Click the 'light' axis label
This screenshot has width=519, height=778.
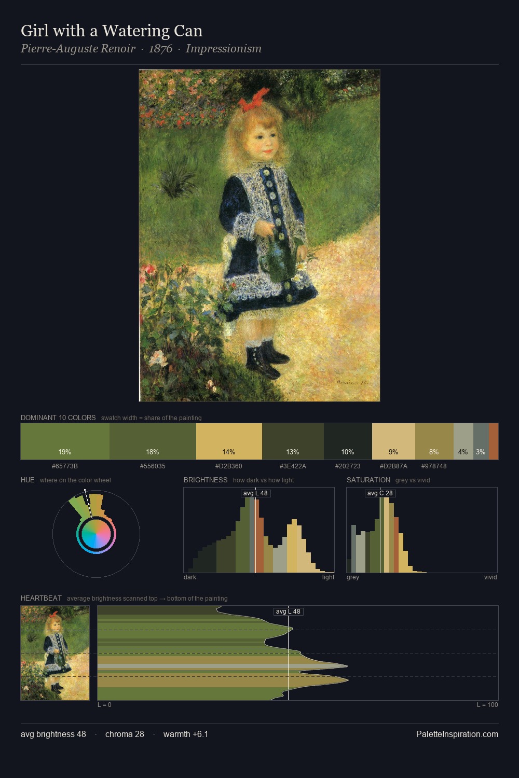tap(329, 577)
